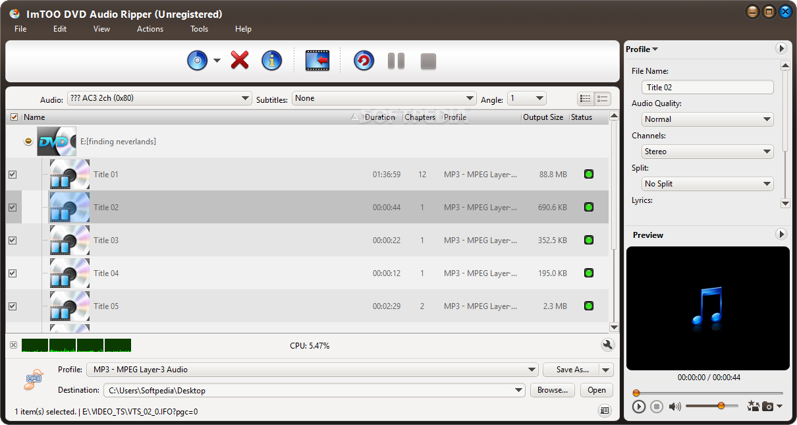Open the Destination path dropdown
797x425 pixels.
click(314, 390)
